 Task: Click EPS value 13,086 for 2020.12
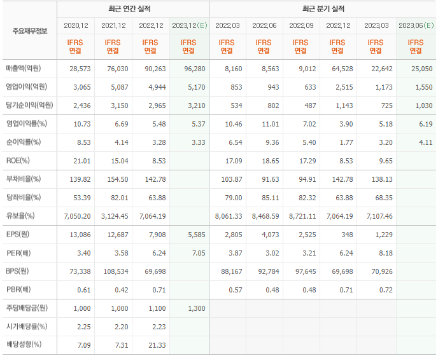(x=80, y=235)
